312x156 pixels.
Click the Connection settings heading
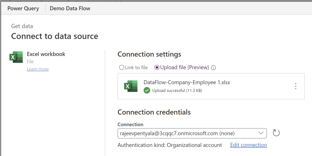pyautogui.click(x=149, y=54)
